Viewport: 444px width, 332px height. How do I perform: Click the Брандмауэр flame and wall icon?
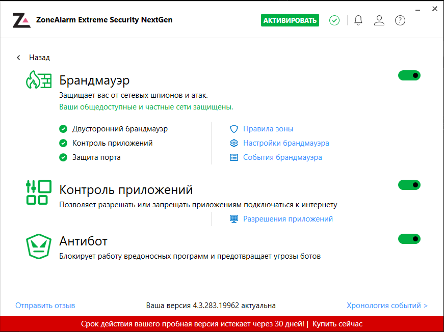(x=39, y=80)
